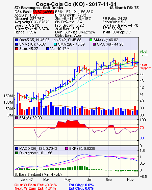This screenshot has width=152, height=190.
Task: Click the green SMA (4) legend swatch
Action: pos(91,40)
